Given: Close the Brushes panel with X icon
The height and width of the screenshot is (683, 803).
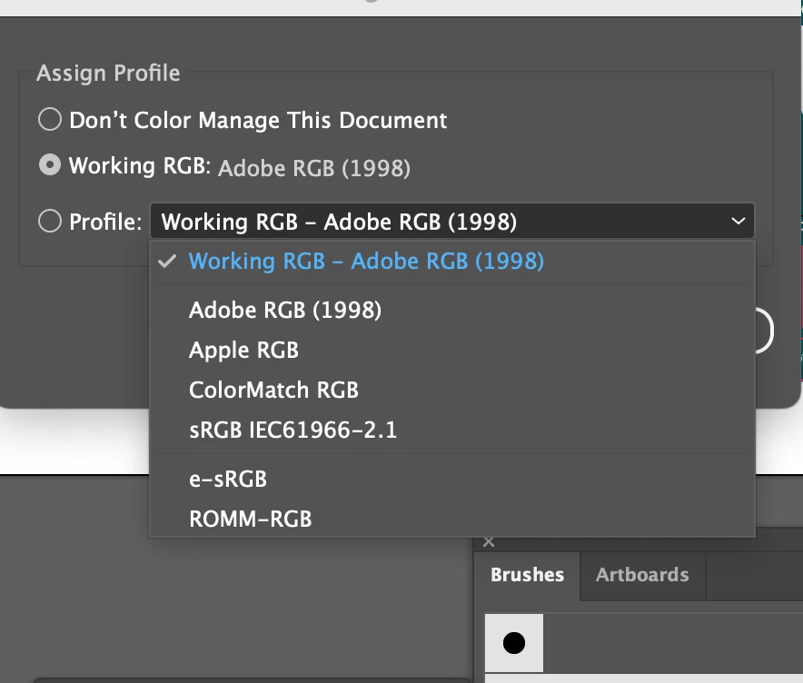Looking at the screenshot, I should point(489,542).
